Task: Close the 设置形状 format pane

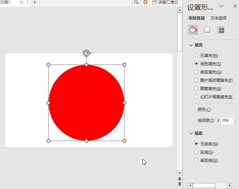Action: tap(235, 6)
